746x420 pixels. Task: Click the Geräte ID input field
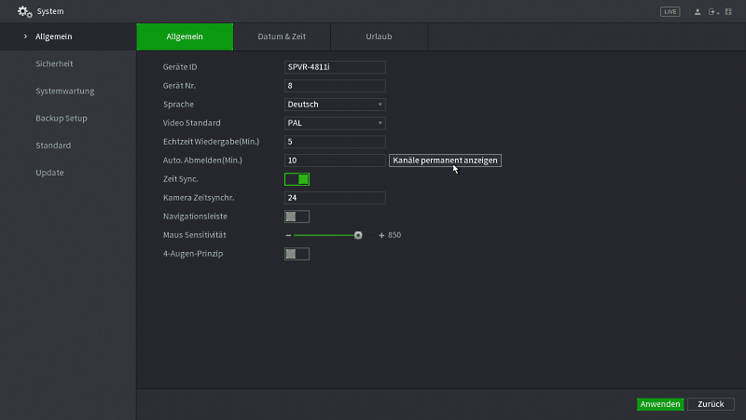pos(335,67)
